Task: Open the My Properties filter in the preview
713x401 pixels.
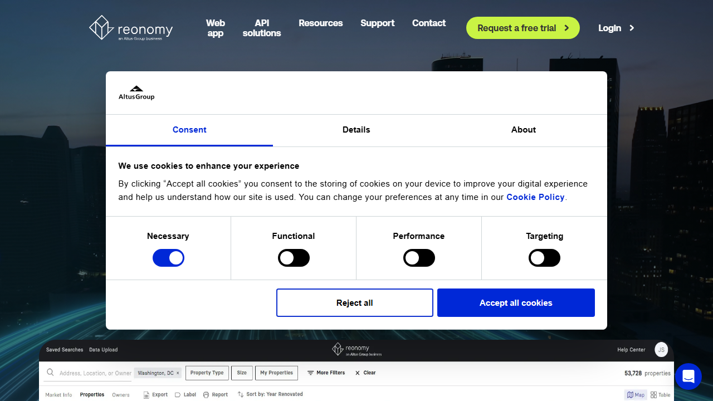Action: (x=276, y=373)
